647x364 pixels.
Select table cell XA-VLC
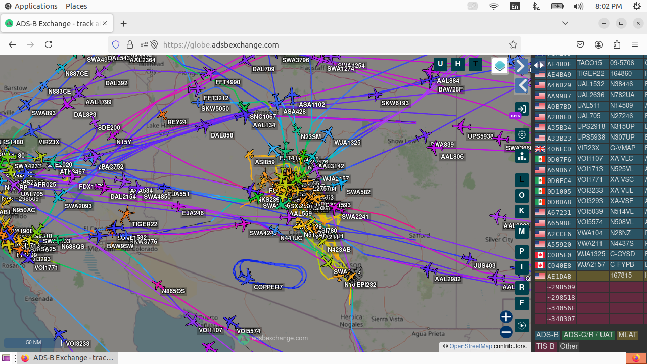(626, 159)
